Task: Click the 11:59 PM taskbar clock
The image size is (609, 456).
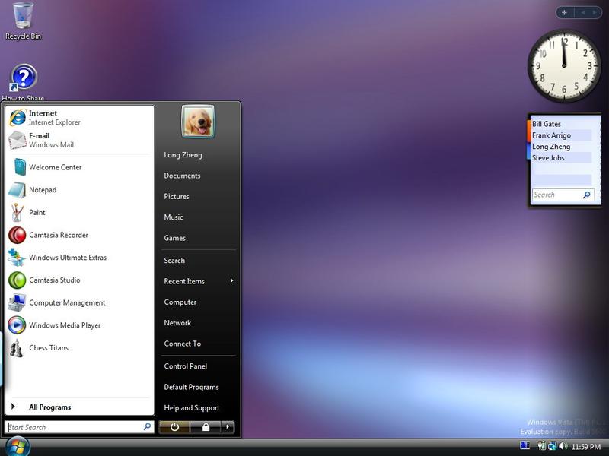Action: [586, 447]
